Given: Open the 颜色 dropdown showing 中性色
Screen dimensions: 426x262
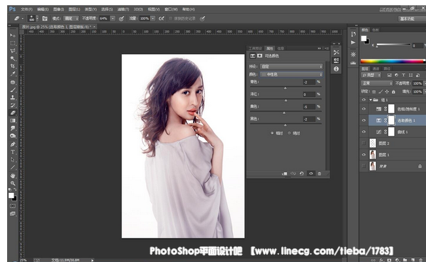Looking at the screenshot, I should (x=292, y=74).
